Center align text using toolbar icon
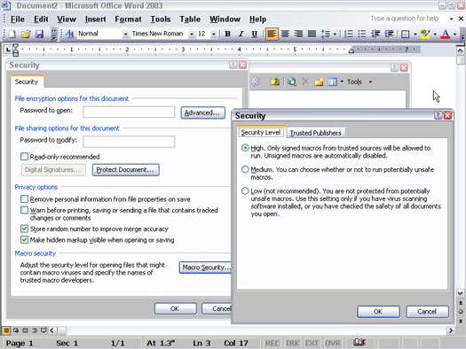Image resolution: width=466 pixels, height=349 pixels. click(285, 34)
